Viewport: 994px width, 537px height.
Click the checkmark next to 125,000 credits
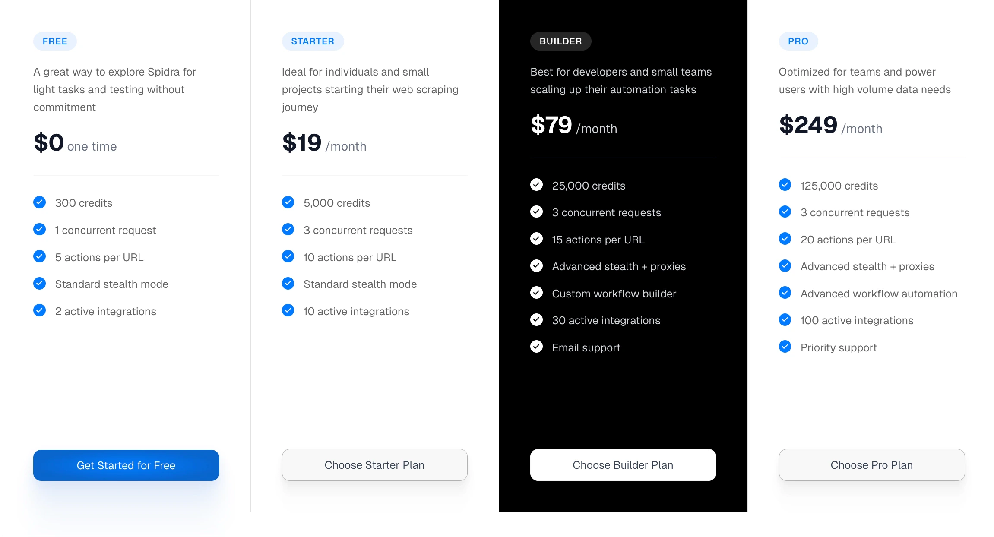[785, 185]
